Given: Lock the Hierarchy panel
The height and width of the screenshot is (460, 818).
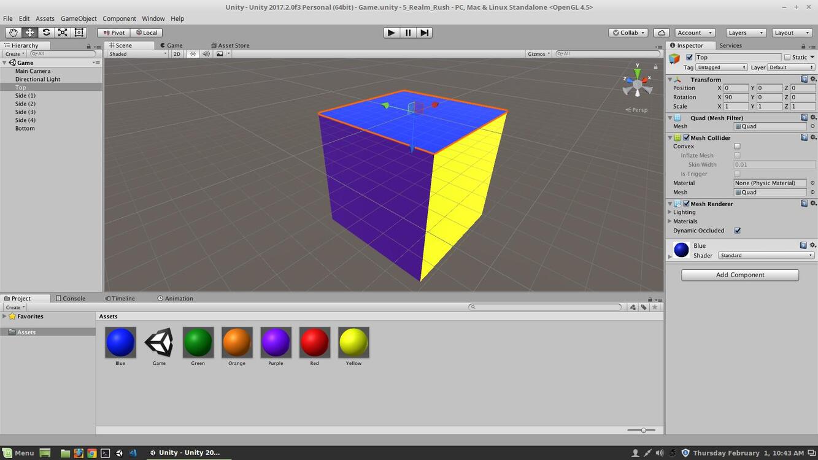Looking at the screenshot, I should pos(88,46).
